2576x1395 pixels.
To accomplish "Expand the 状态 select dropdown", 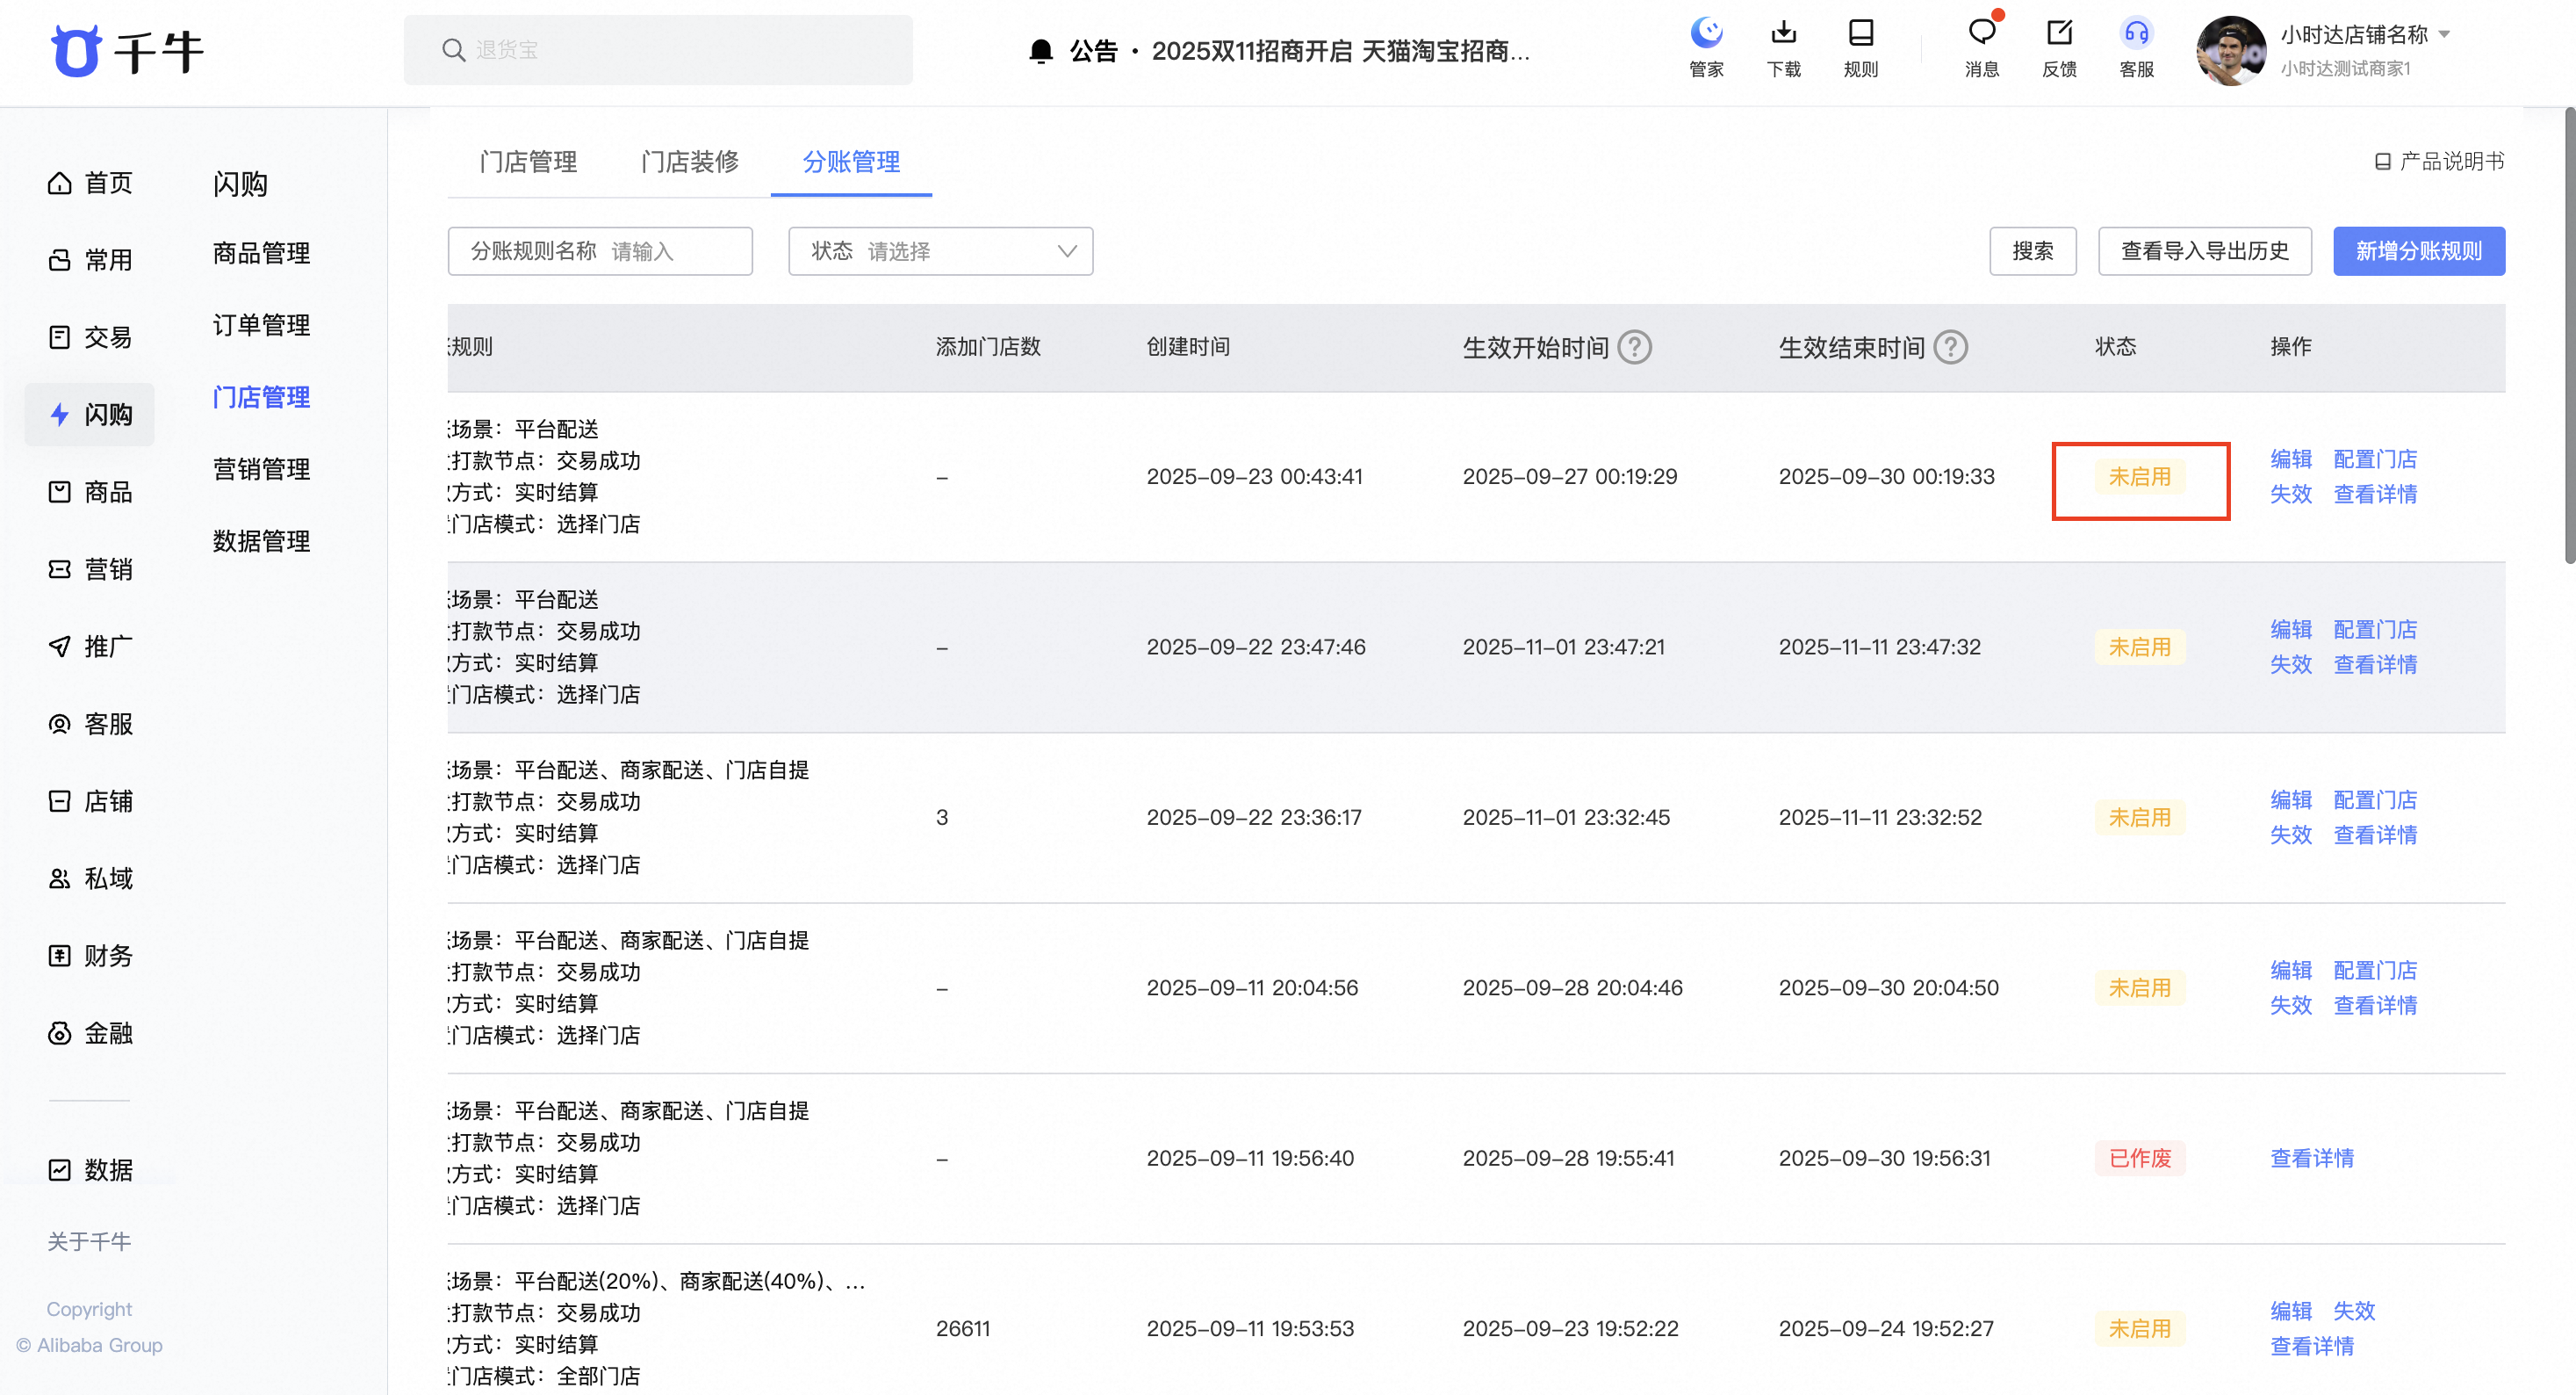I will point(940,251).
